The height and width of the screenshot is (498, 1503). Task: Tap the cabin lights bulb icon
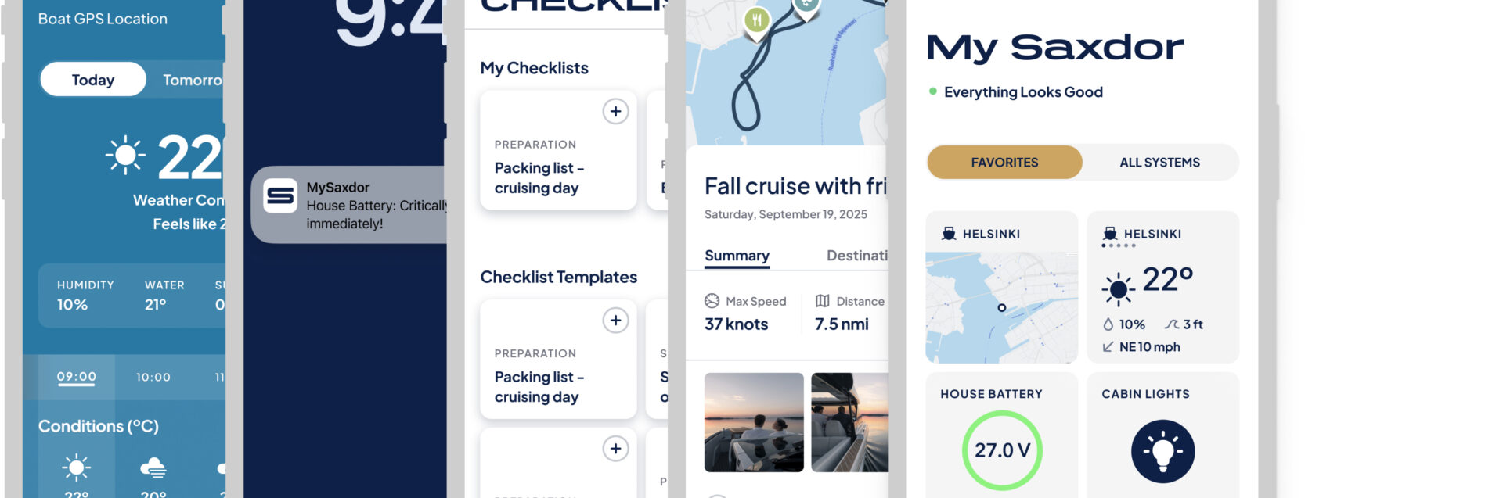[x=1162, y=451]
